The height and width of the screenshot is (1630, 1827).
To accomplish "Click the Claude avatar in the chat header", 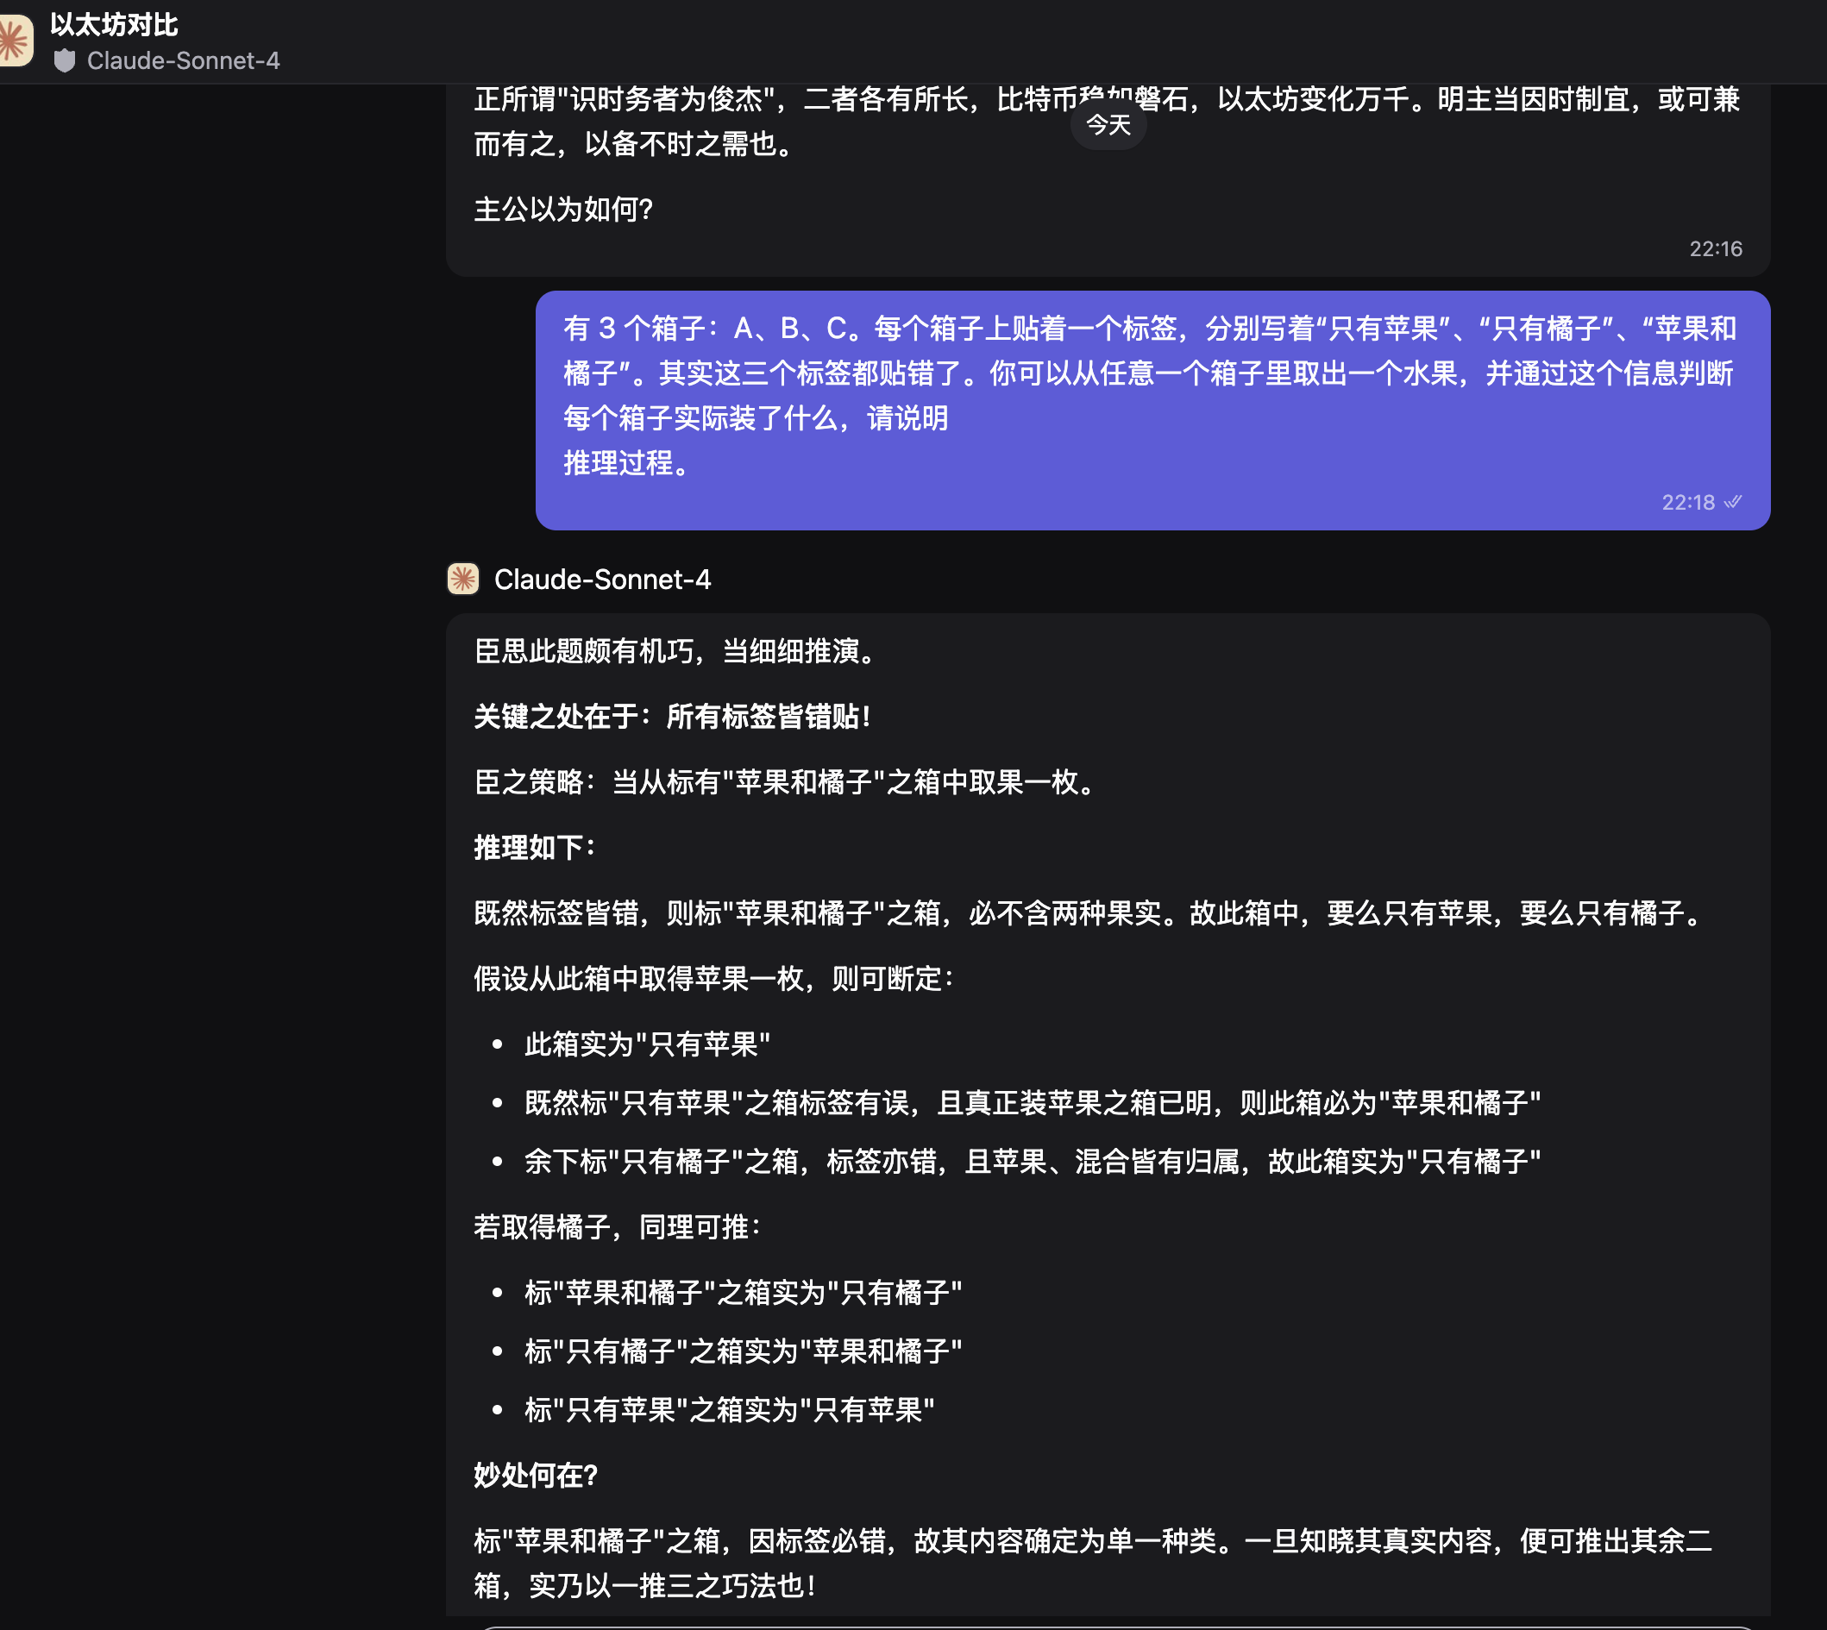I will [x=15, y=41].
